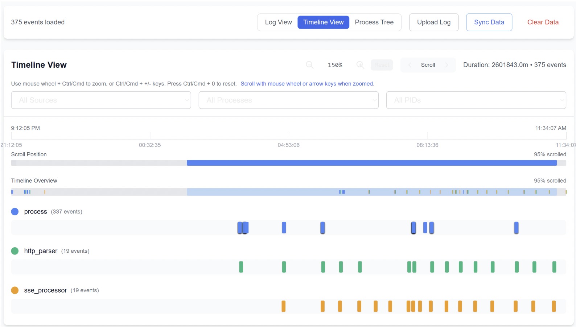Select the last sse_processor event marker

point(554,306)
